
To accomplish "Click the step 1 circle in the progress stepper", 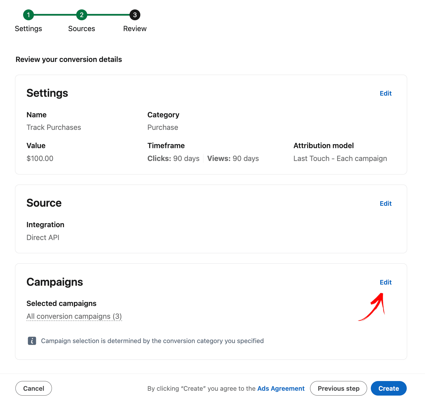I will click(x=29, y=15).
